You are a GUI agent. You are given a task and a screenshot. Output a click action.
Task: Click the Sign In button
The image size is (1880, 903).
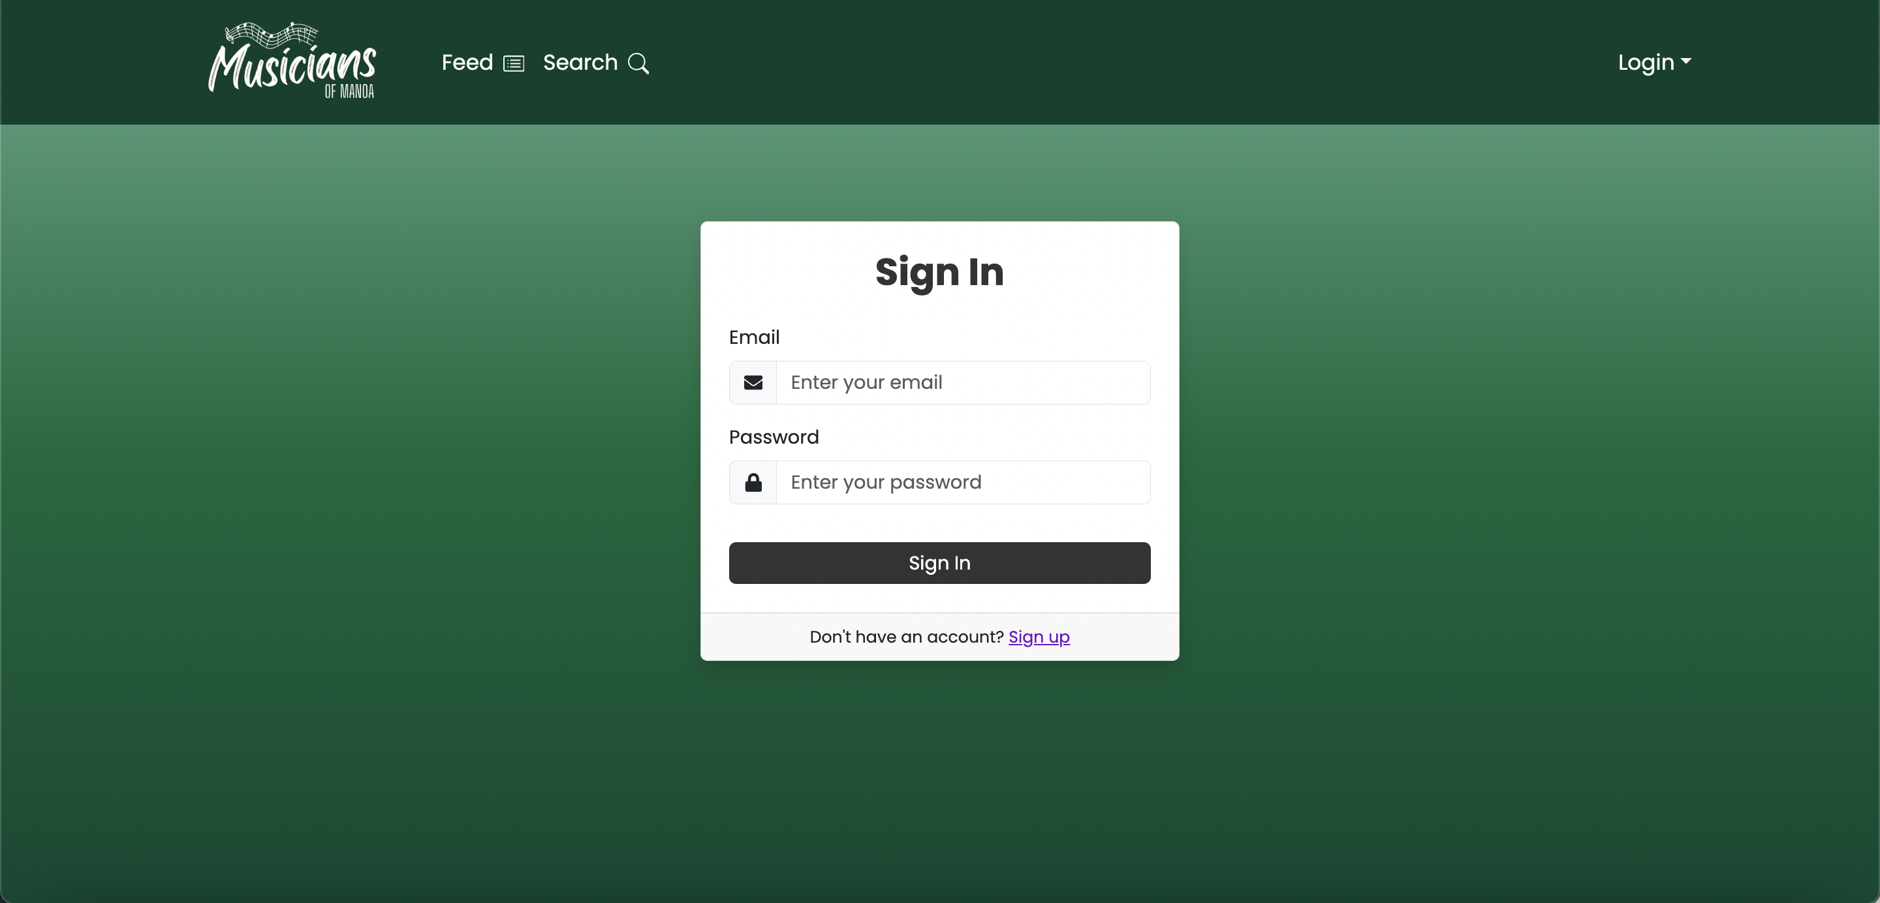click(940, 563)
